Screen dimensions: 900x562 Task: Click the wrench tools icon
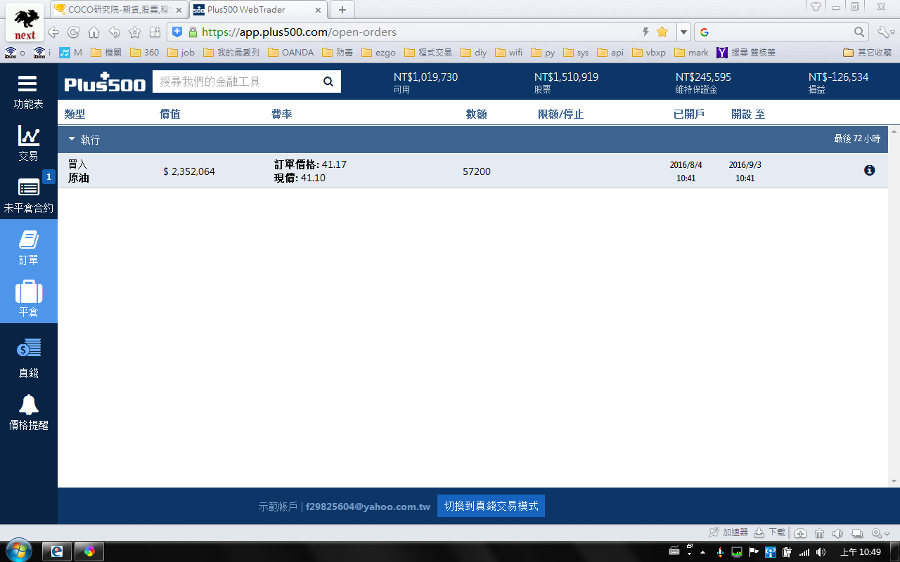point(885,32)
